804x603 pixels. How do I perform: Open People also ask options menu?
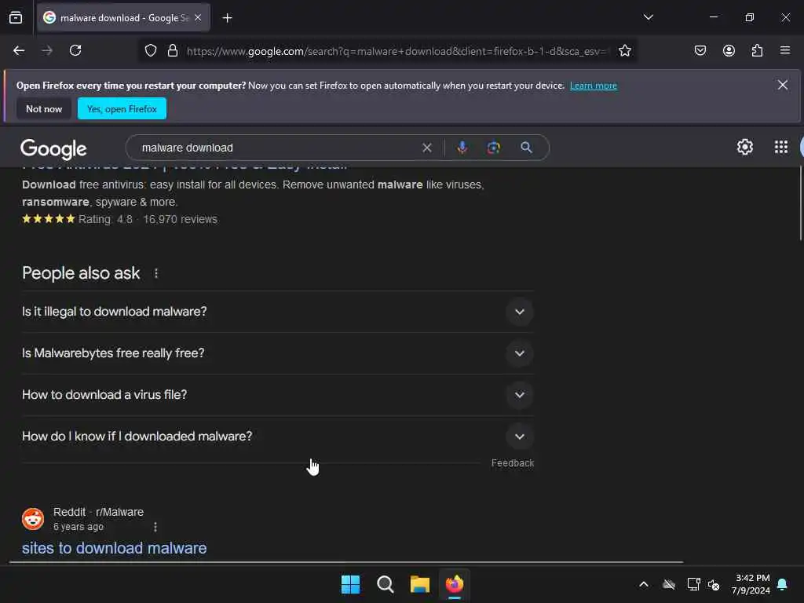(x=156, y=273)
